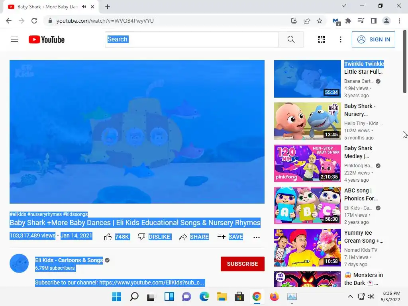The height and width of the screenshot is (306, 408).
Task: Share this page icon in Chrome
Action: point(307,21)
